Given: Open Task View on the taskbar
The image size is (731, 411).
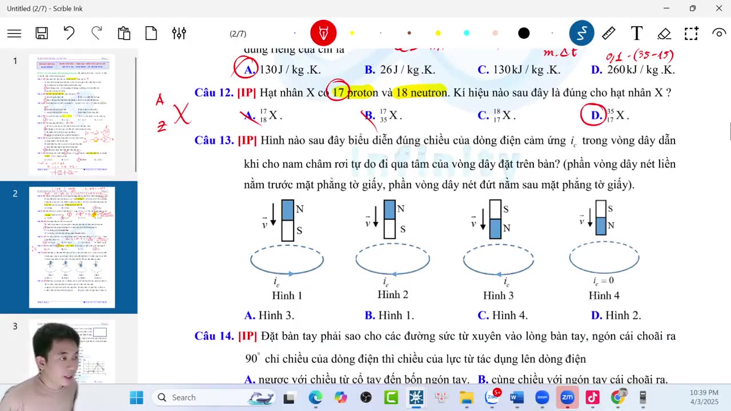Looking at the screenshot, I should [x=290, y=397].
